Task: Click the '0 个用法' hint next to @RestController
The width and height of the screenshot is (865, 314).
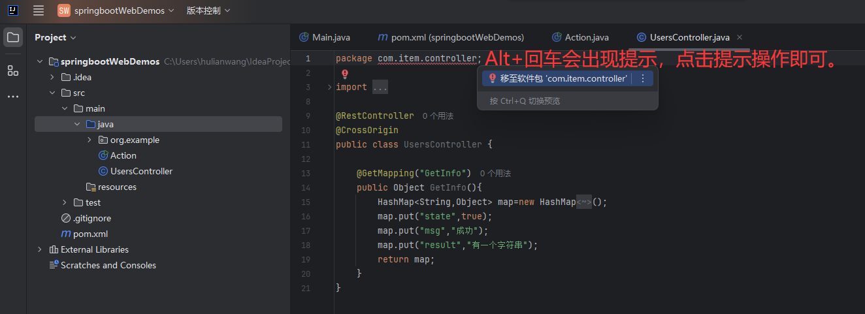Action: pyautogui.click(x=438, y=116)
